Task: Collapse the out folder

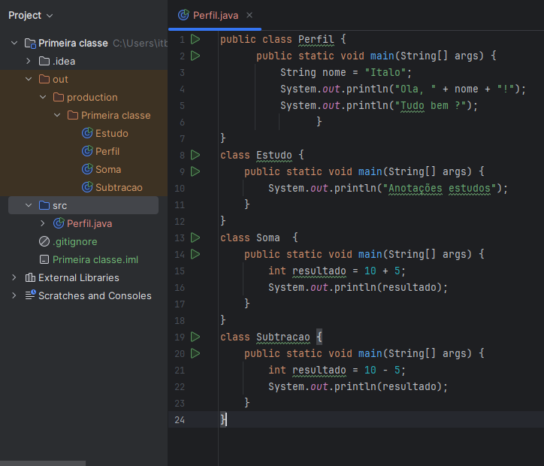Action: pyautogui.click(x=29, y=79)
